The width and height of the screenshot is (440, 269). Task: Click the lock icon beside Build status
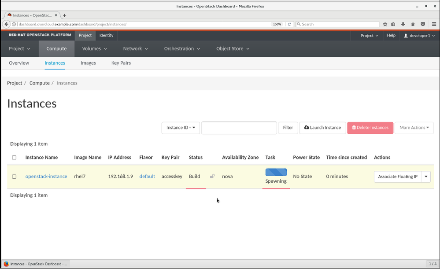point(212,177)
